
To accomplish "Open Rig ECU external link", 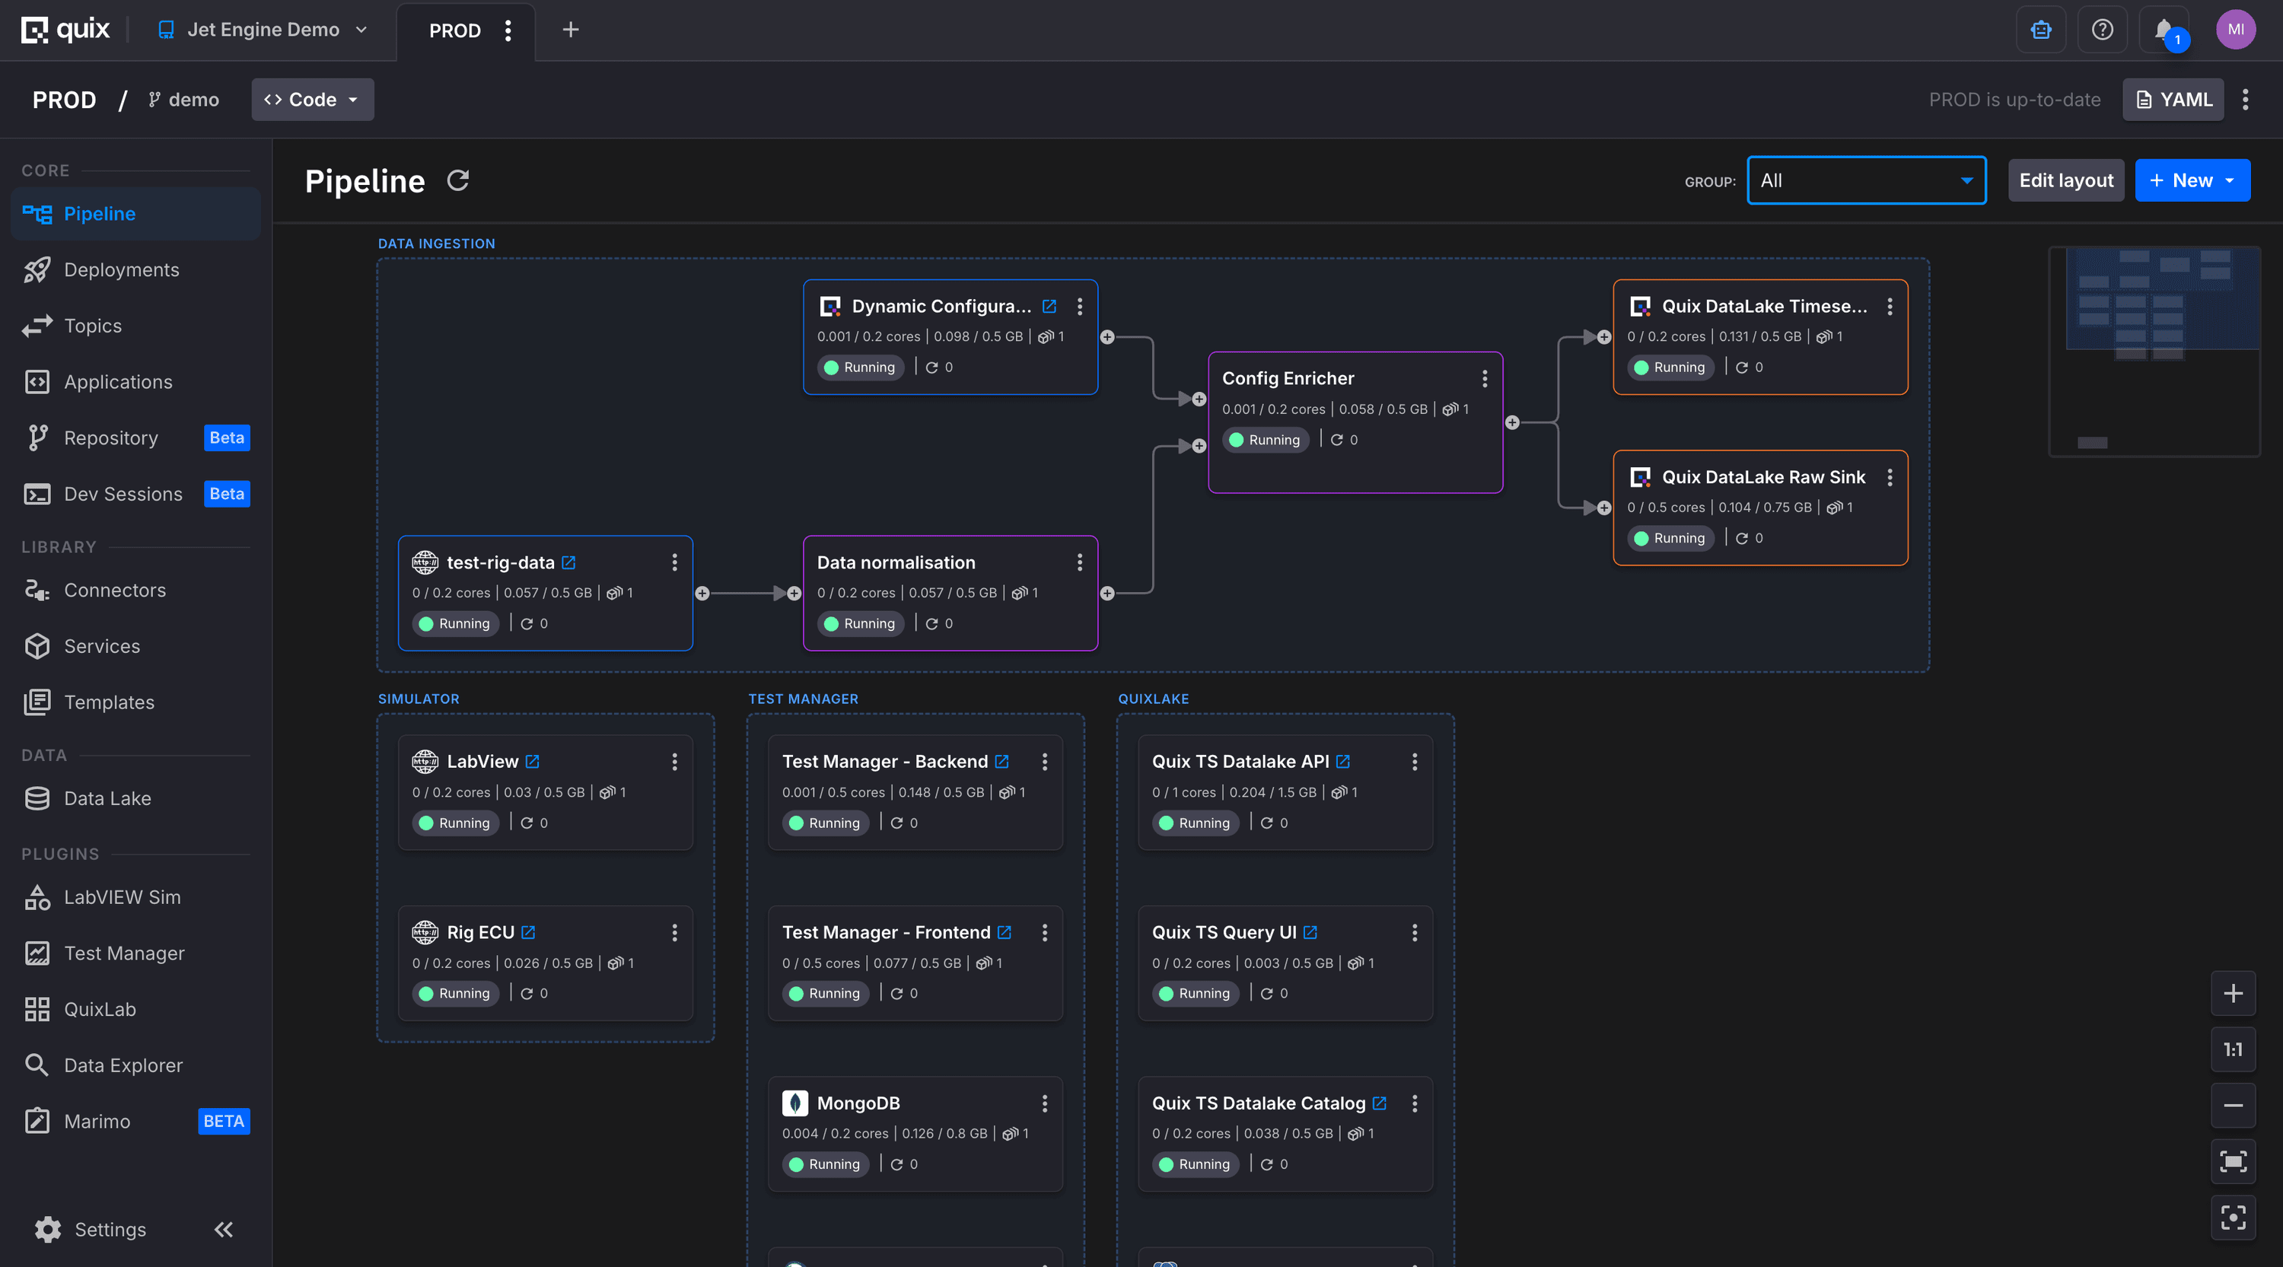I will pyautogui.click(x=528, y=933).
